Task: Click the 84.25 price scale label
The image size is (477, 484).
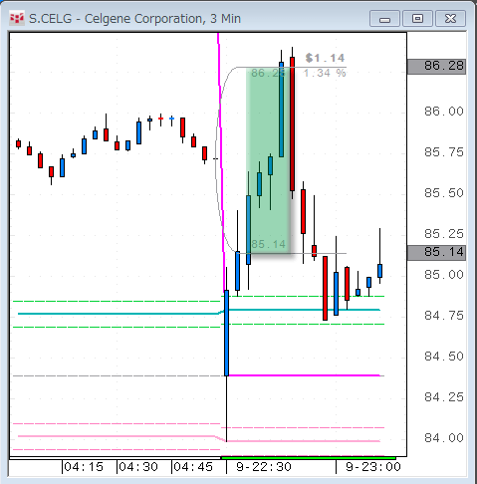Action: tap(444, 397)
